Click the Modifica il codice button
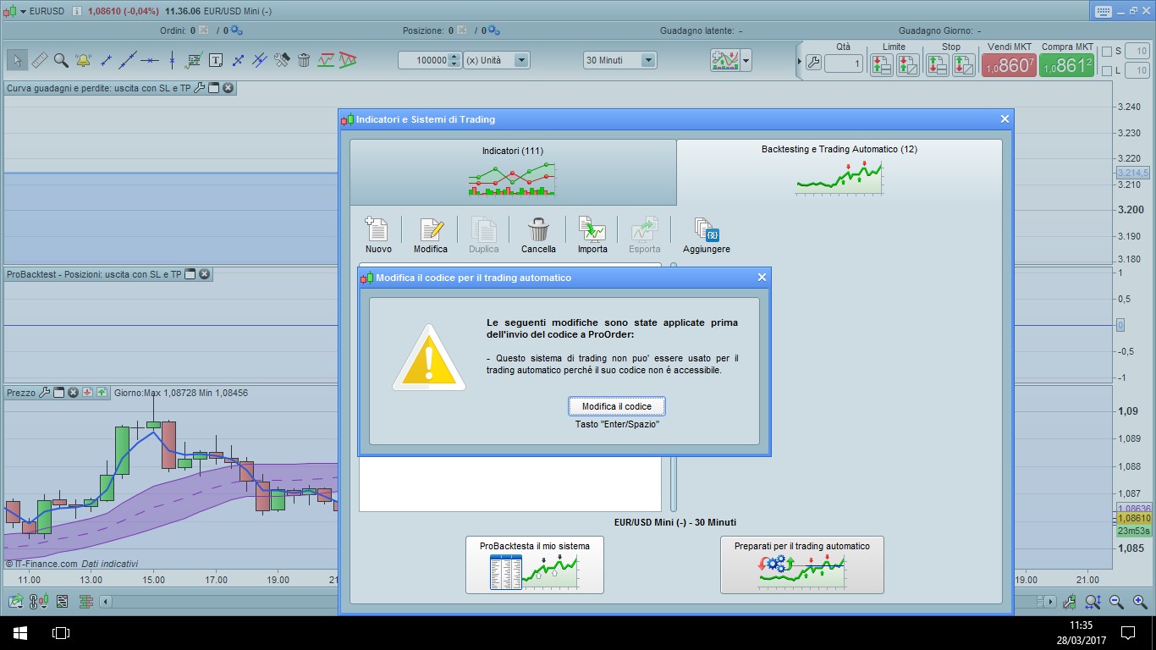This screenshot has width=1156, height=650. 617,406
